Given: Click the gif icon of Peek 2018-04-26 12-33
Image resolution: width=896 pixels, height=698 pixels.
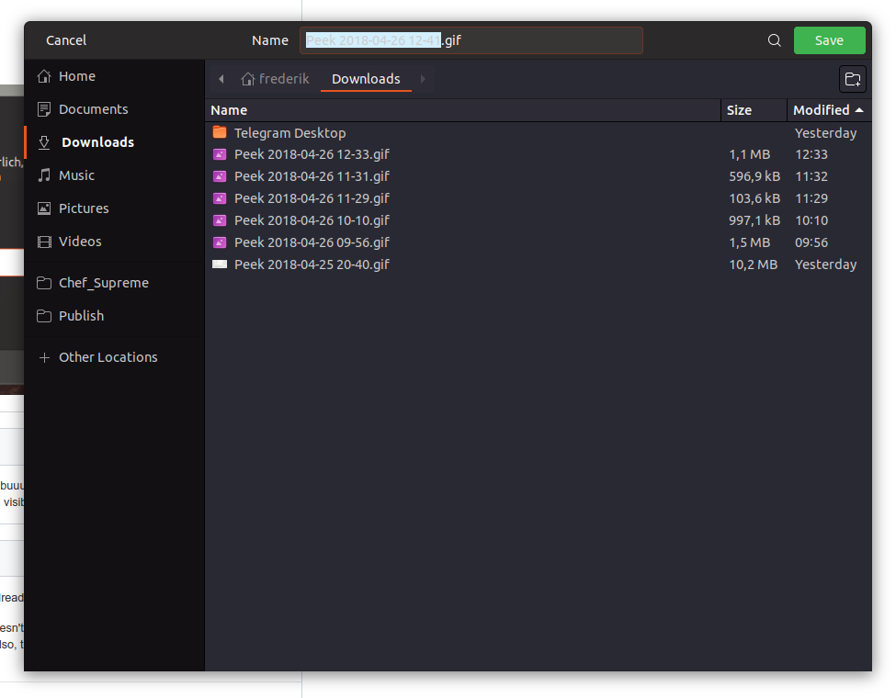Looking at the screenshot, I should 220,154.
